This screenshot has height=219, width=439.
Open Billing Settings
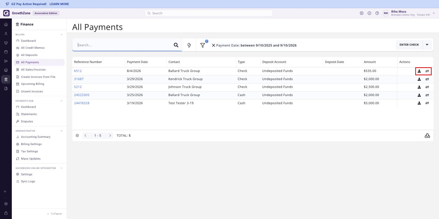pyautogui.click(x=31, y=144)
